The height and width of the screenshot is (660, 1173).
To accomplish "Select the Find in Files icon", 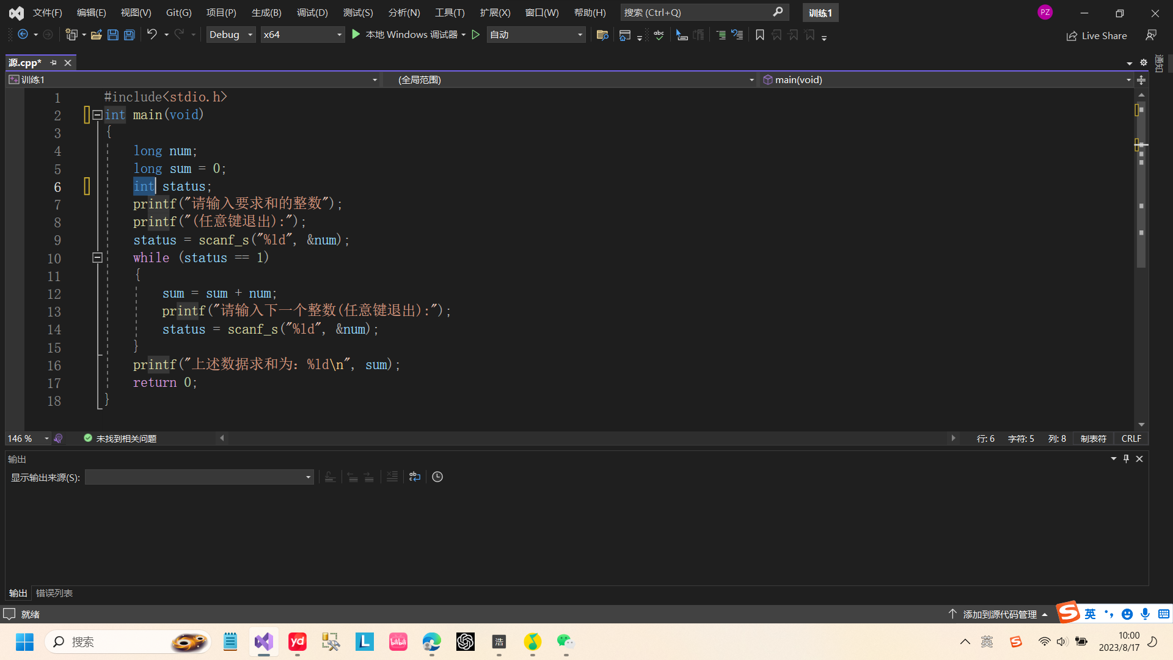I will click(x=602, y=35).
